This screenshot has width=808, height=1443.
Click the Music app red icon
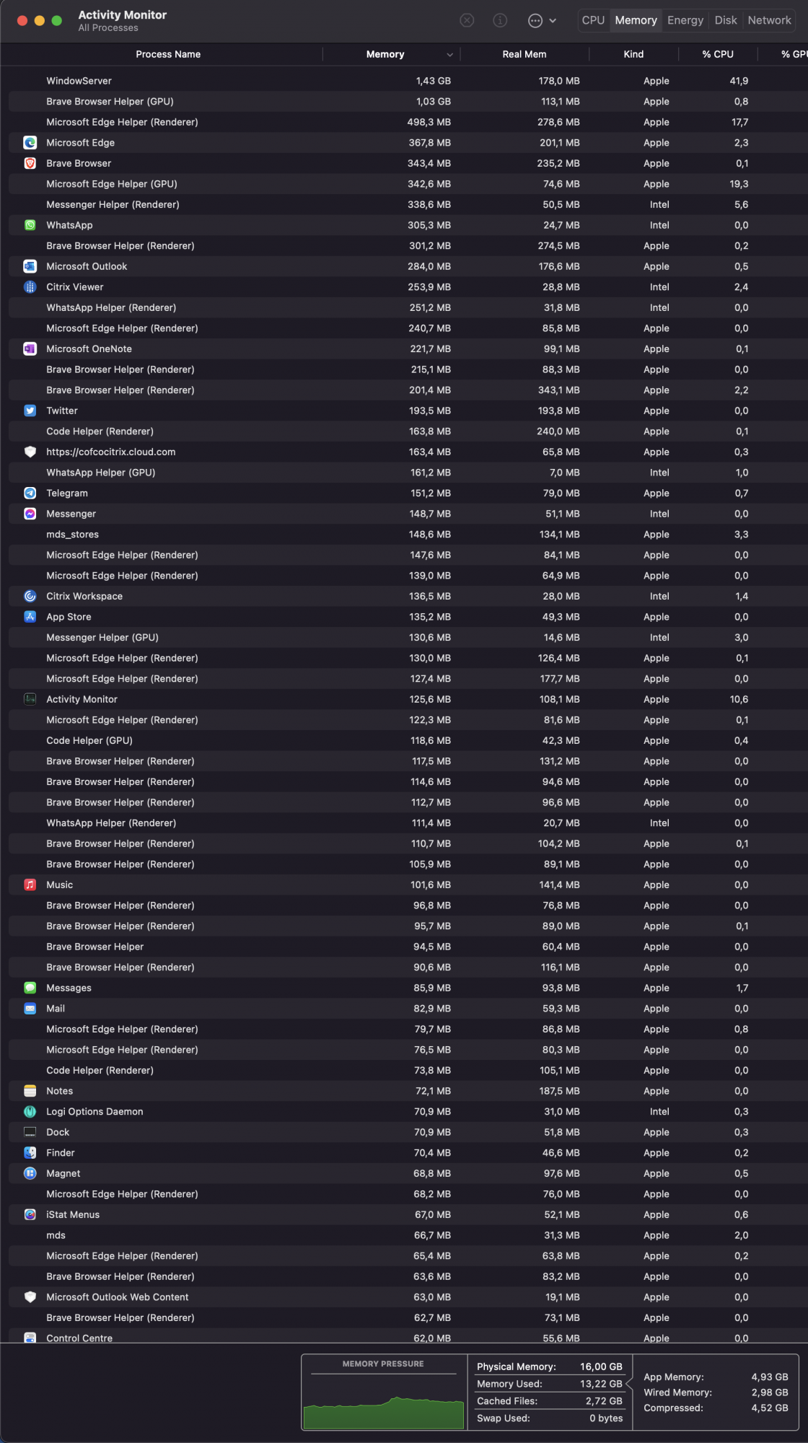coord(30,885)
